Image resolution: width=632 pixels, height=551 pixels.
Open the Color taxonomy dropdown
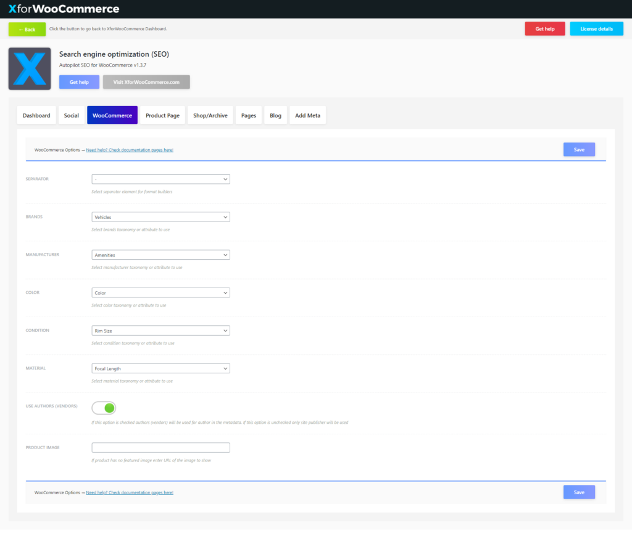(161, 292)
